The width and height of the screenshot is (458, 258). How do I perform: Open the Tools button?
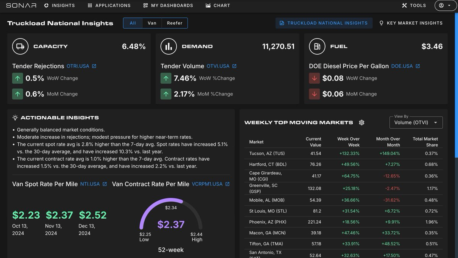414,5
